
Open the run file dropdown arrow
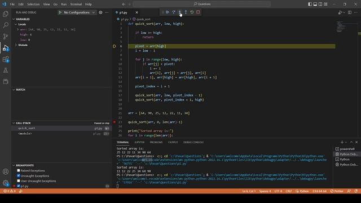click(x=344, y=12)
